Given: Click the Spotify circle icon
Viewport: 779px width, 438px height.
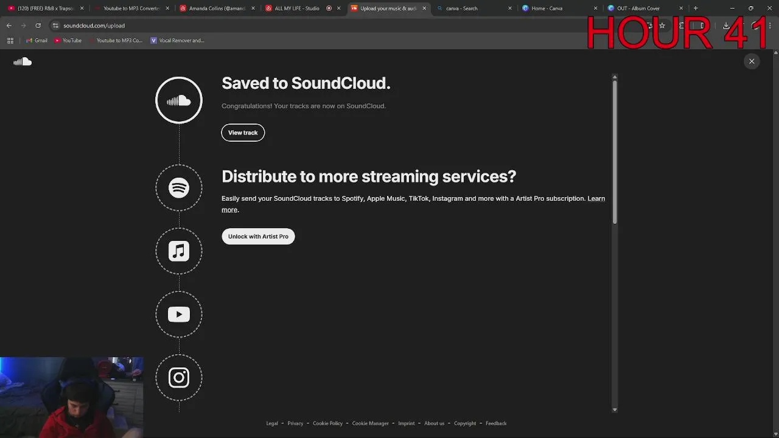Looking at the screenshot, I should (x=179, y=188).
